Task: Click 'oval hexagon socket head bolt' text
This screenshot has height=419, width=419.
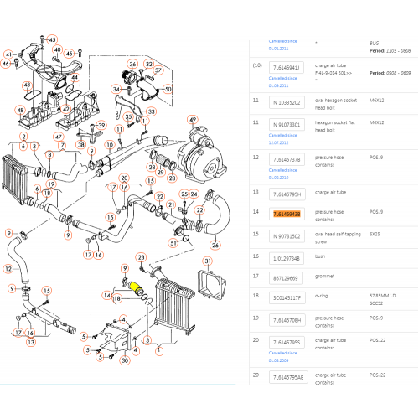Action: 336,104
